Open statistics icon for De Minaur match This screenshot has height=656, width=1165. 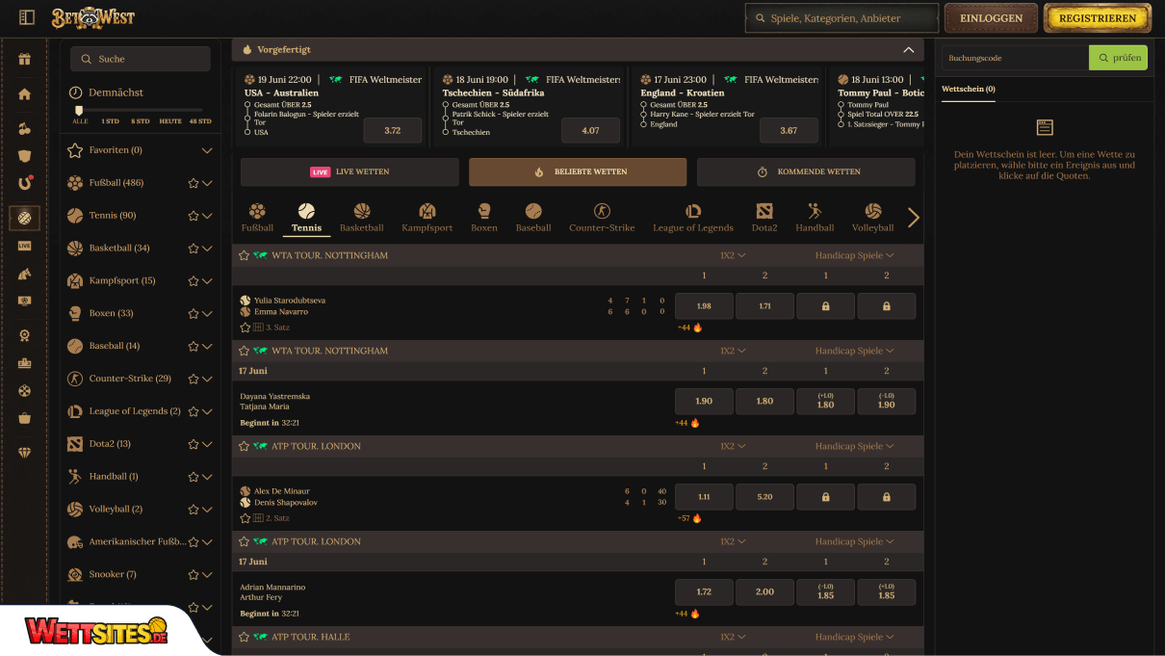pos(258,518)
